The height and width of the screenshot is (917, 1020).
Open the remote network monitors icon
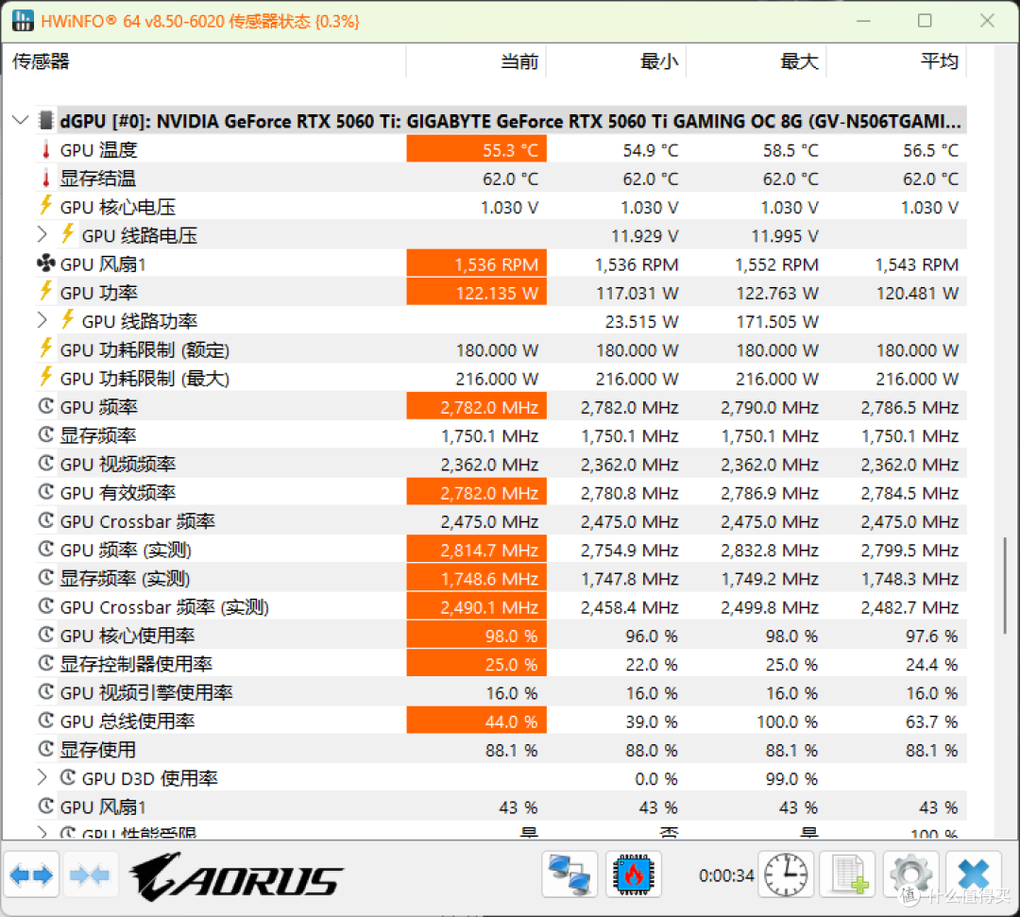[x=569, y=875]
